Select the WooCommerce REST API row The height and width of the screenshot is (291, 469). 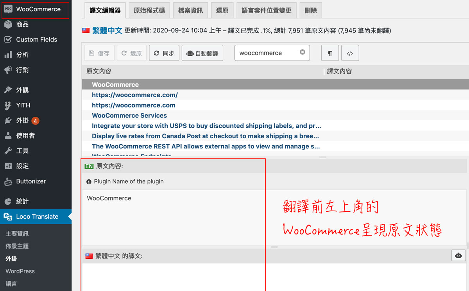tap(275, 146)
